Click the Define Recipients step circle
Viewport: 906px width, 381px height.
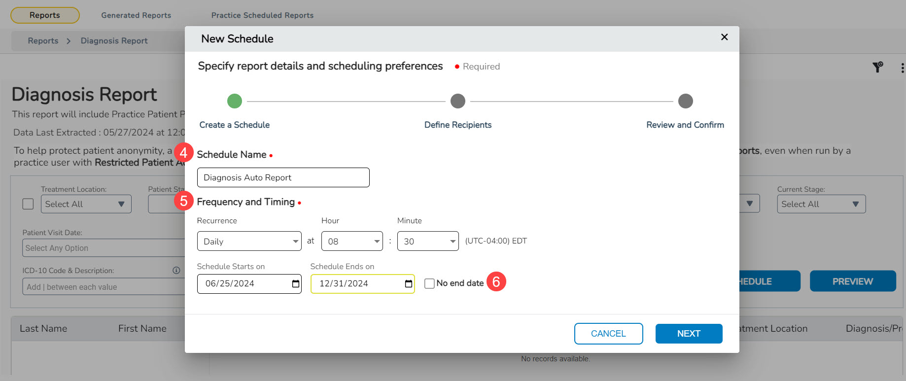pos(458,101)
